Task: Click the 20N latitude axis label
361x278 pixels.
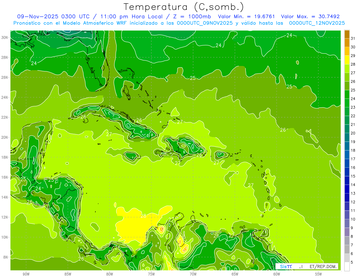Action: [x=5, y=137]
